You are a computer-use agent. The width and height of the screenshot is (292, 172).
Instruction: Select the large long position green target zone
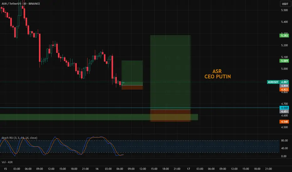pyautogui.click(x=170, y=72)
